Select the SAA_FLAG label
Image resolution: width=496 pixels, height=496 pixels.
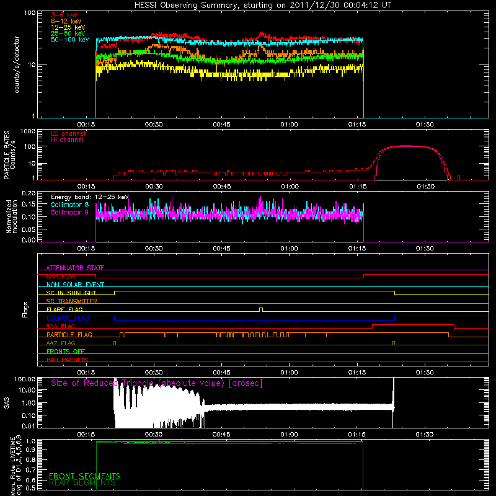[61, 326]
